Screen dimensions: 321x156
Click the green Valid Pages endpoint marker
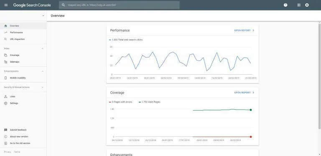coord(251,110)
